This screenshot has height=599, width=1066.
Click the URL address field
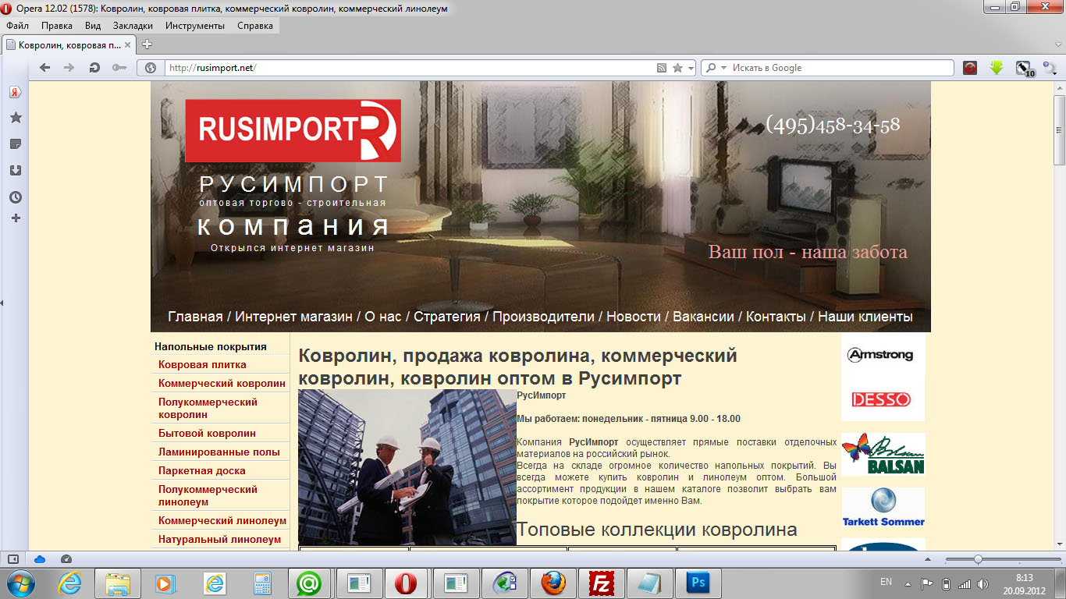410,68
